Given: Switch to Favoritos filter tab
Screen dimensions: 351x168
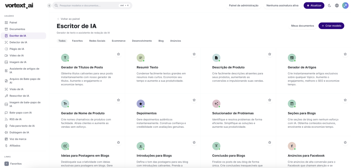Looking at the screenshot, I should click(x=77, y=41).
